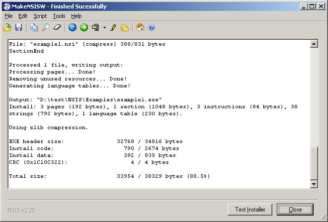
Task: Open the compressor dropdown arrow
Action: (104, 28)
